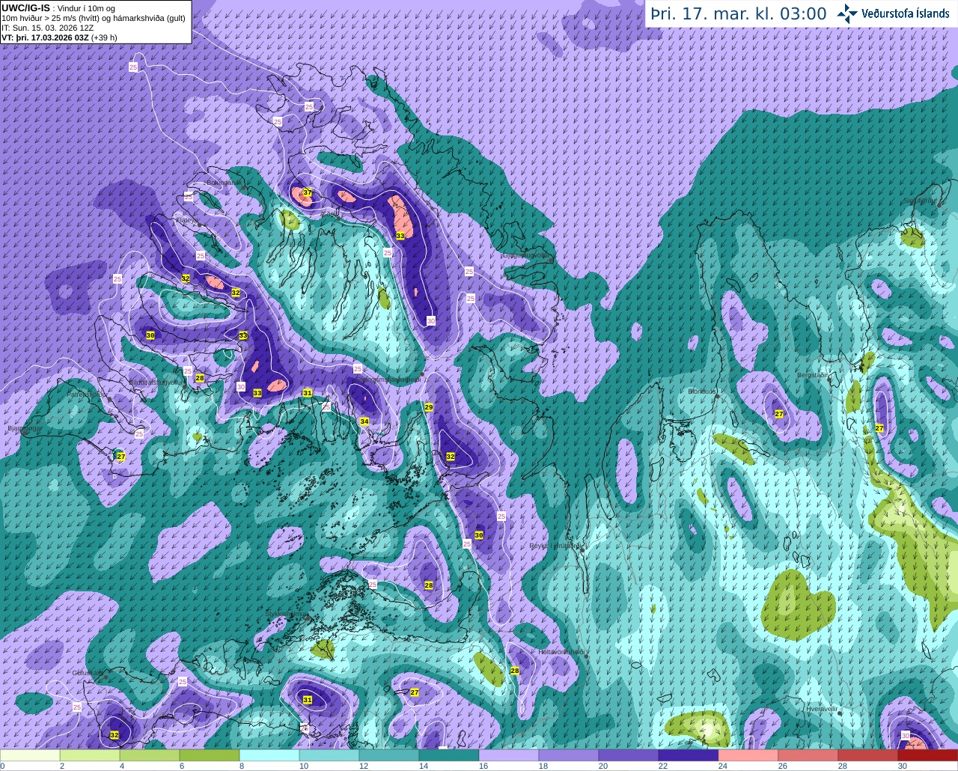Pick the legend swatch between 2 and 4

click(90, 755)
